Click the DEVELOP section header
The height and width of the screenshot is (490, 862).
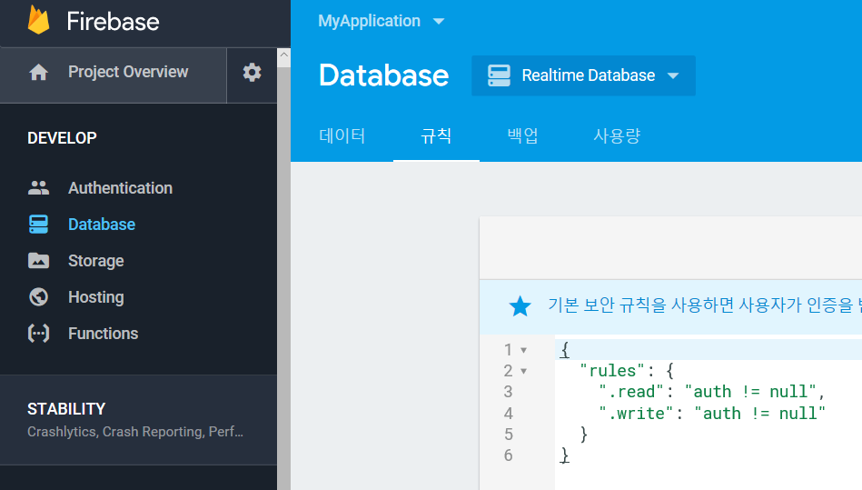[62, 137]
